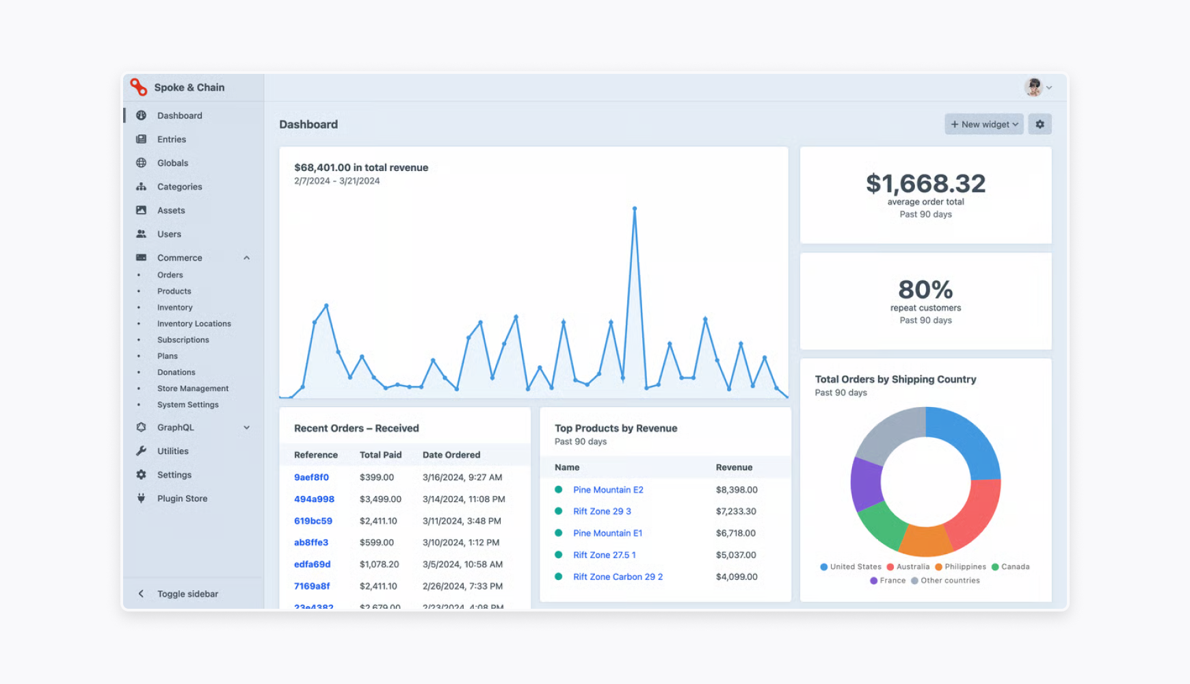Open Orders under Commerce menu

click(x=170, y=275)
